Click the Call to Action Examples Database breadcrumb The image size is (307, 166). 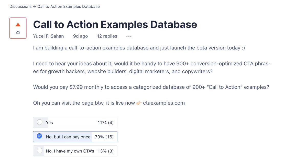(x=69, y=6)
